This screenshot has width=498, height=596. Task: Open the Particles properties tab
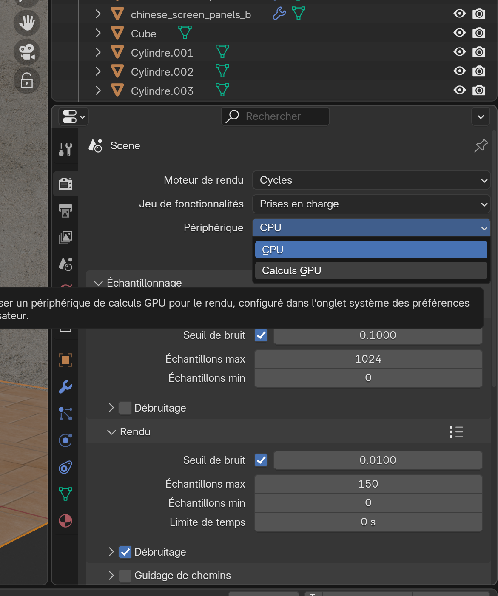65,414
